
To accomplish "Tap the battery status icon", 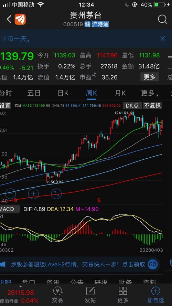I will click(160, 5).
